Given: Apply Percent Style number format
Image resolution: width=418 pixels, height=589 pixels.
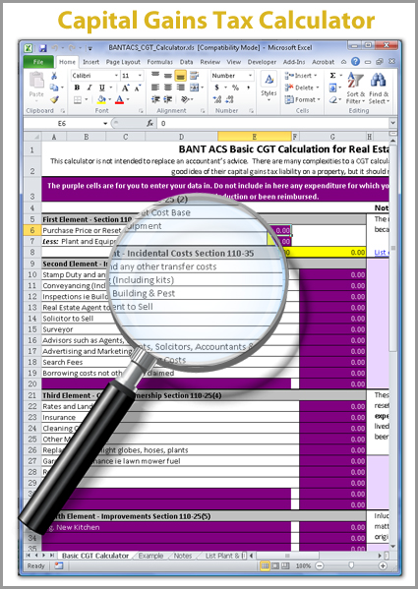Looking at the screenshot, I should [x=235, y=88].
